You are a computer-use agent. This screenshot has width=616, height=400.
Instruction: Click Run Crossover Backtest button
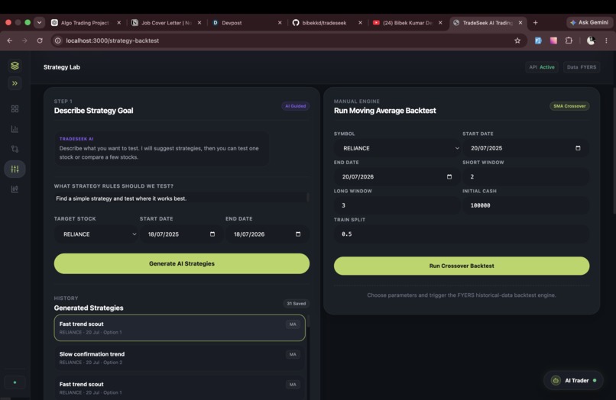tap(462, 266)
